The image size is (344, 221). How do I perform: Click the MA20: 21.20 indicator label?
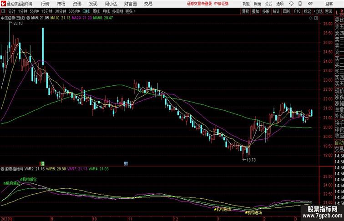81,18
